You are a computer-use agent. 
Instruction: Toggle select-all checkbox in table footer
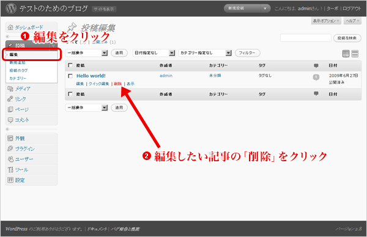coord(70,94)
